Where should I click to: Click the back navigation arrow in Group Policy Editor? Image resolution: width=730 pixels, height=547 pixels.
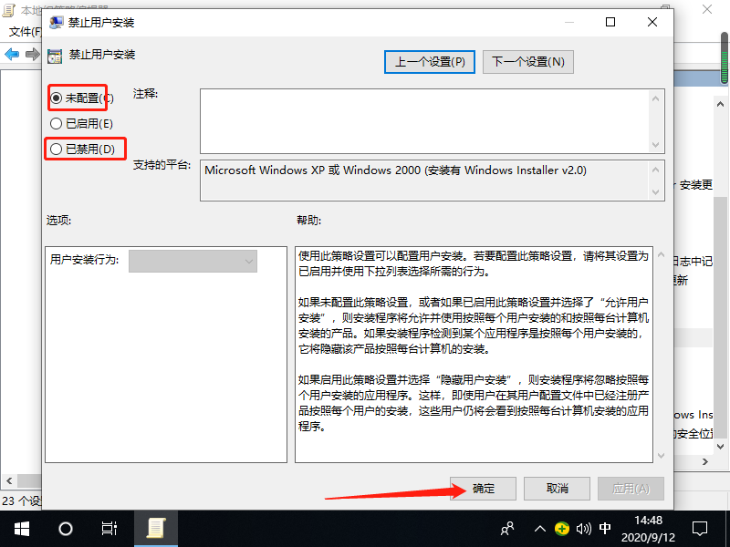point(11,53)
